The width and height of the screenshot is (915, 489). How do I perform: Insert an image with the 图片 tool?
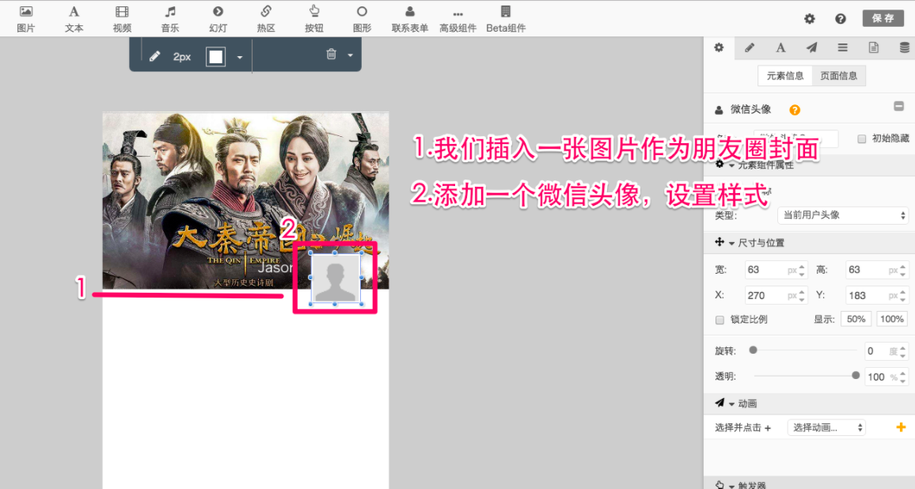click(26, 18)
